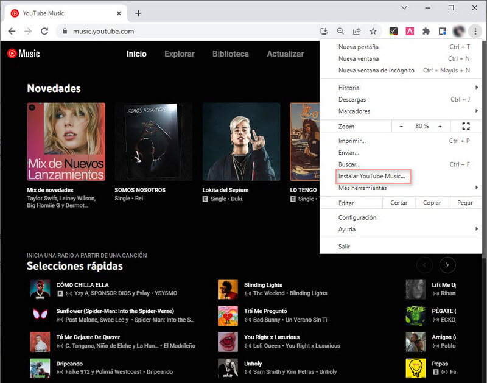The height and width of the screenshot is (383, 487).
Task: Play Blinding Lights song thumbnail
Action: [228, 289]
